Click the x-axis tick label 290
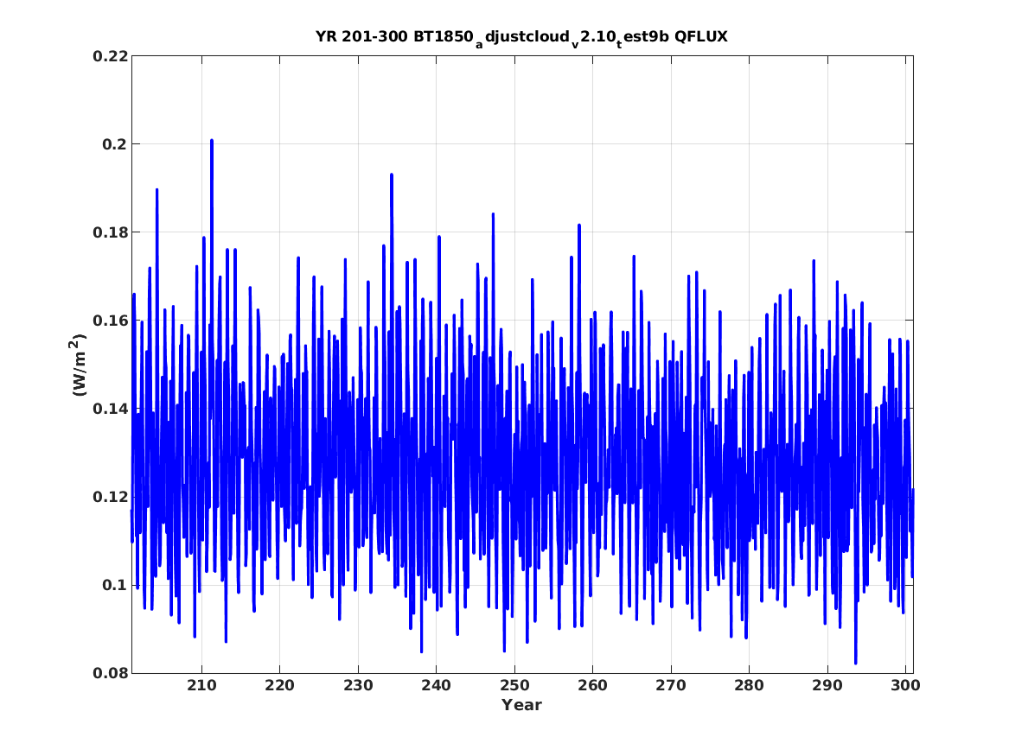This screenshot has width=1009, height=756. [x=827, y=686]
